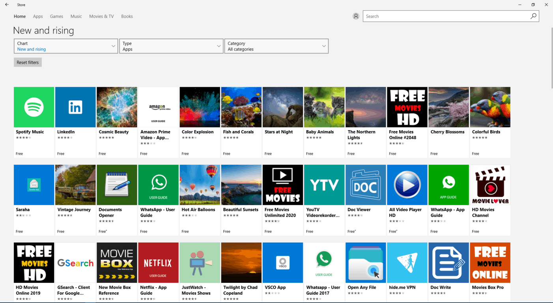This screenshot has width=553, height=303.
Task: Open the user account profile icon
Action: (356, 16)
